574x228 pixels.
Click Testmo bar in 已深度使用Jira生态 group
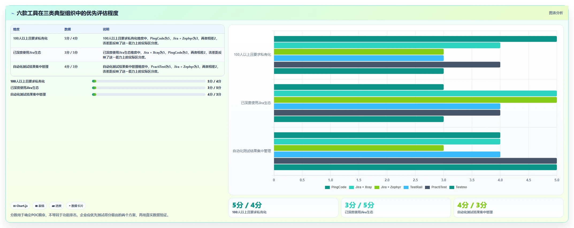click(x=359, y=119)
